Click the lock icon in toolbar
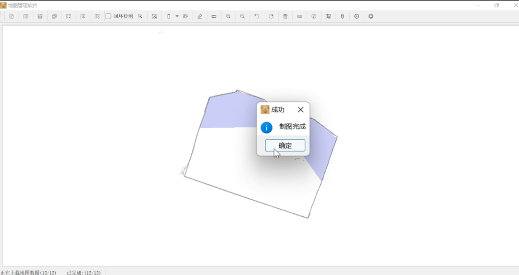The height and width of the screenshot is (275, 519). coord(342,16)
